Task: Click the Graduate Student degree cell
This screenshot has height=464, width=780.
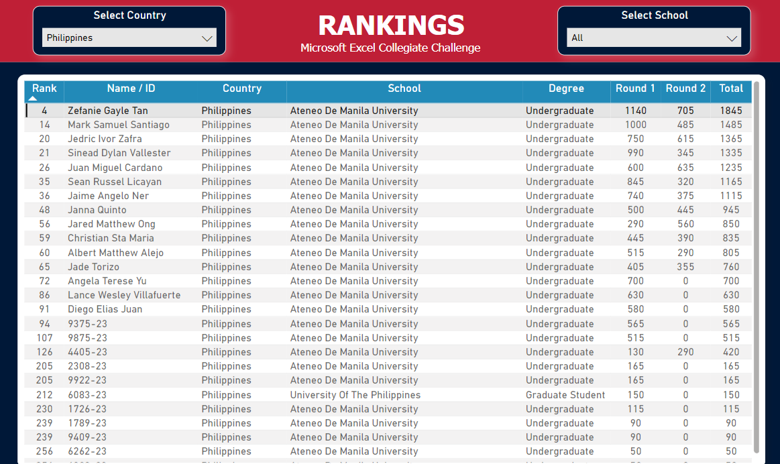Action: 565,395
